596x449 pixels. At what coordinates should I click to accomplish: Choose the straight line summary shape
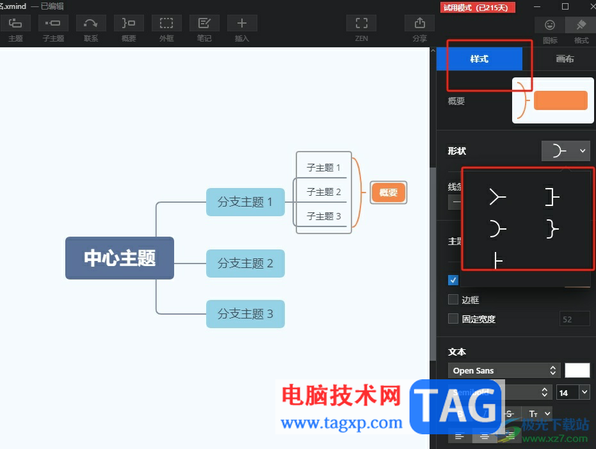pyautogui.click(x=497, y=260)
